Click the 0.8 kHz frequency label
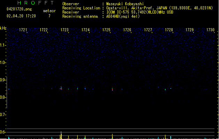 3,97
